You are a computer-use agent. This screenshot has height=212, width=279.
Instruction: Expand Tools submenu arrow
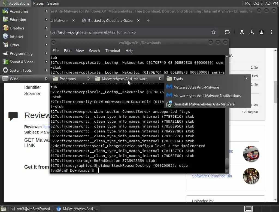click(246, 78)
